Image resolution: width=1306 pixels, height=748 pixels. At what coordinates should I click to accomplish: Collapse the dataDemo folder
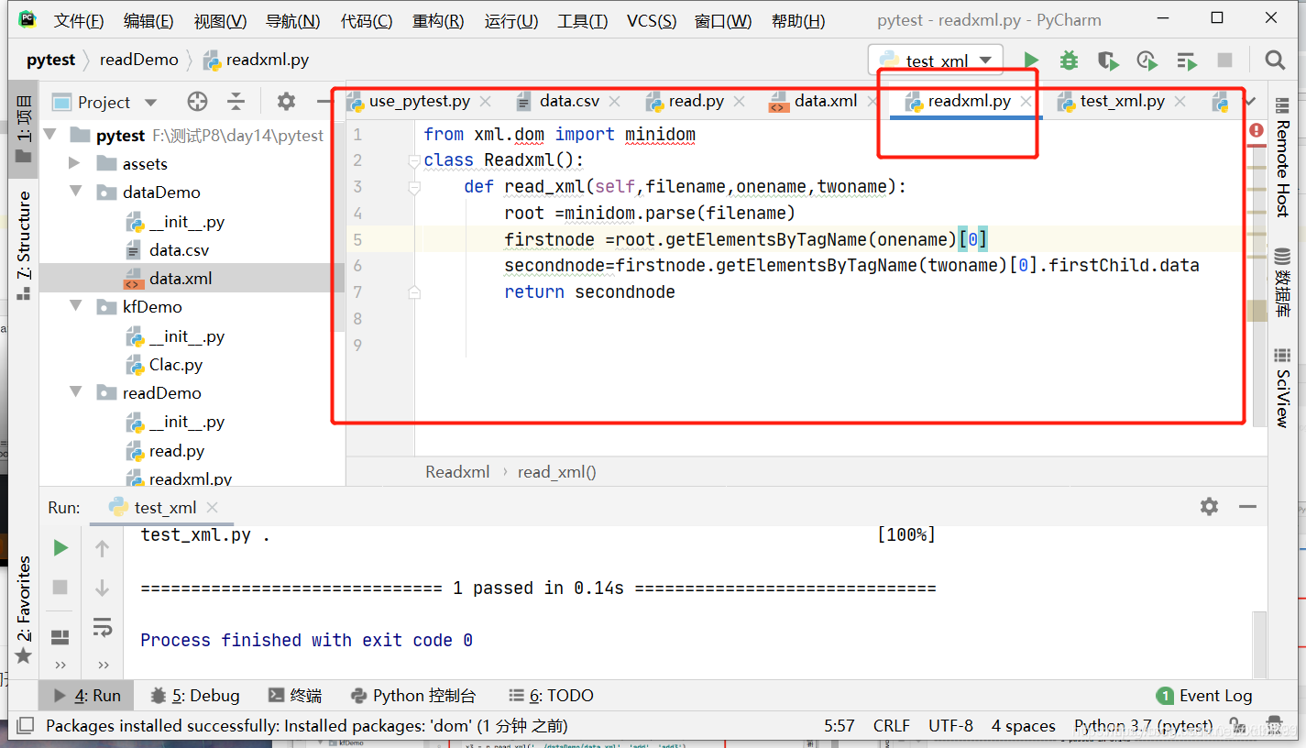pyautogui.click(x=76, y=192)
